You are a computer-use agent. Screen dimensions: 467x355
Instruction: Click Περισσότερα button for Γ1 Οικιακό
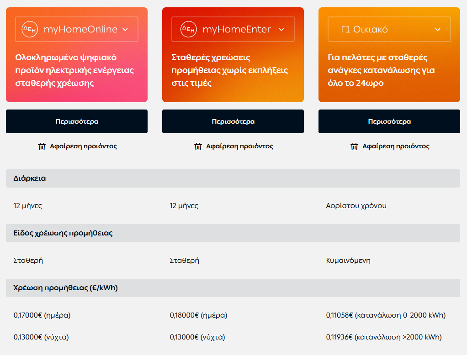pyautogui.click(x=389, y=121)
